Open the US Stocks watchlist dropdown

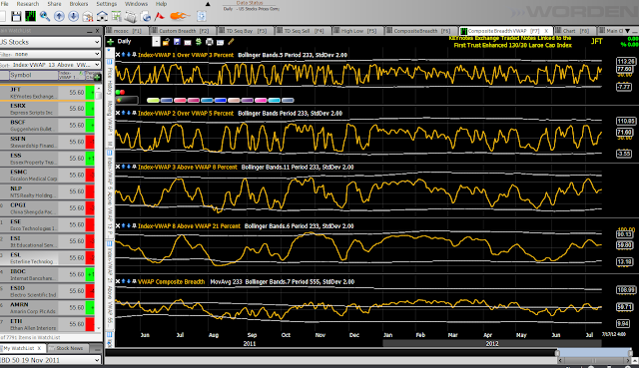tap(51, 42)
